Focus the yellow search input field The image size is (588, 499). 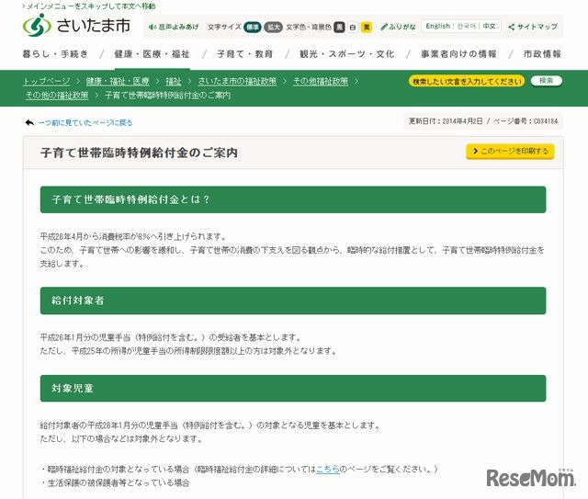point(467,81)
